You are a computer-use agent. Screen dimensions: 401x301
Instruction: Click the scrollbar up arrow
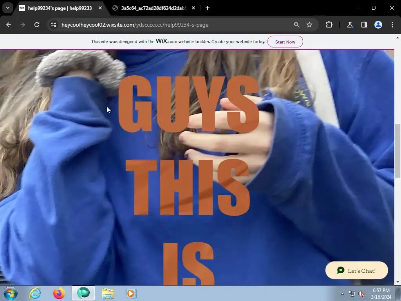coord(397,38)
